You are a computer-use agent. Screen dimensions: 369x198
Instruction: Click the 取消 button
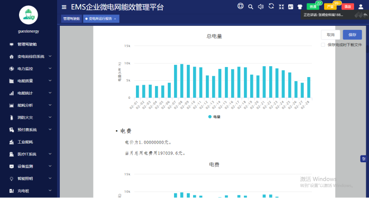click(330, 35)
